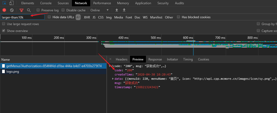Filter requests by XHR
Viewport: 277px width, 113px height.
[87, 17]
